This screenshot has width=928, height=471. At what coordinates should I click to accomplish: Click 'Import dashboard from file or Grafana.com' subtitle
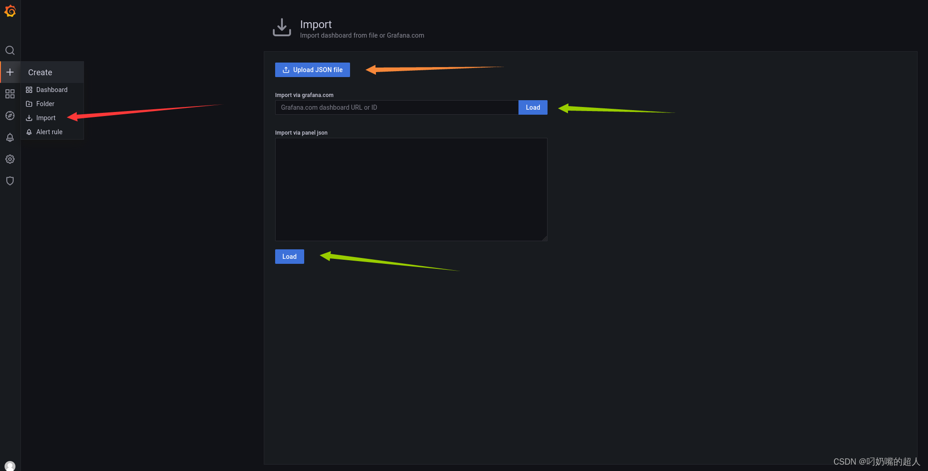tap(362, 35)
